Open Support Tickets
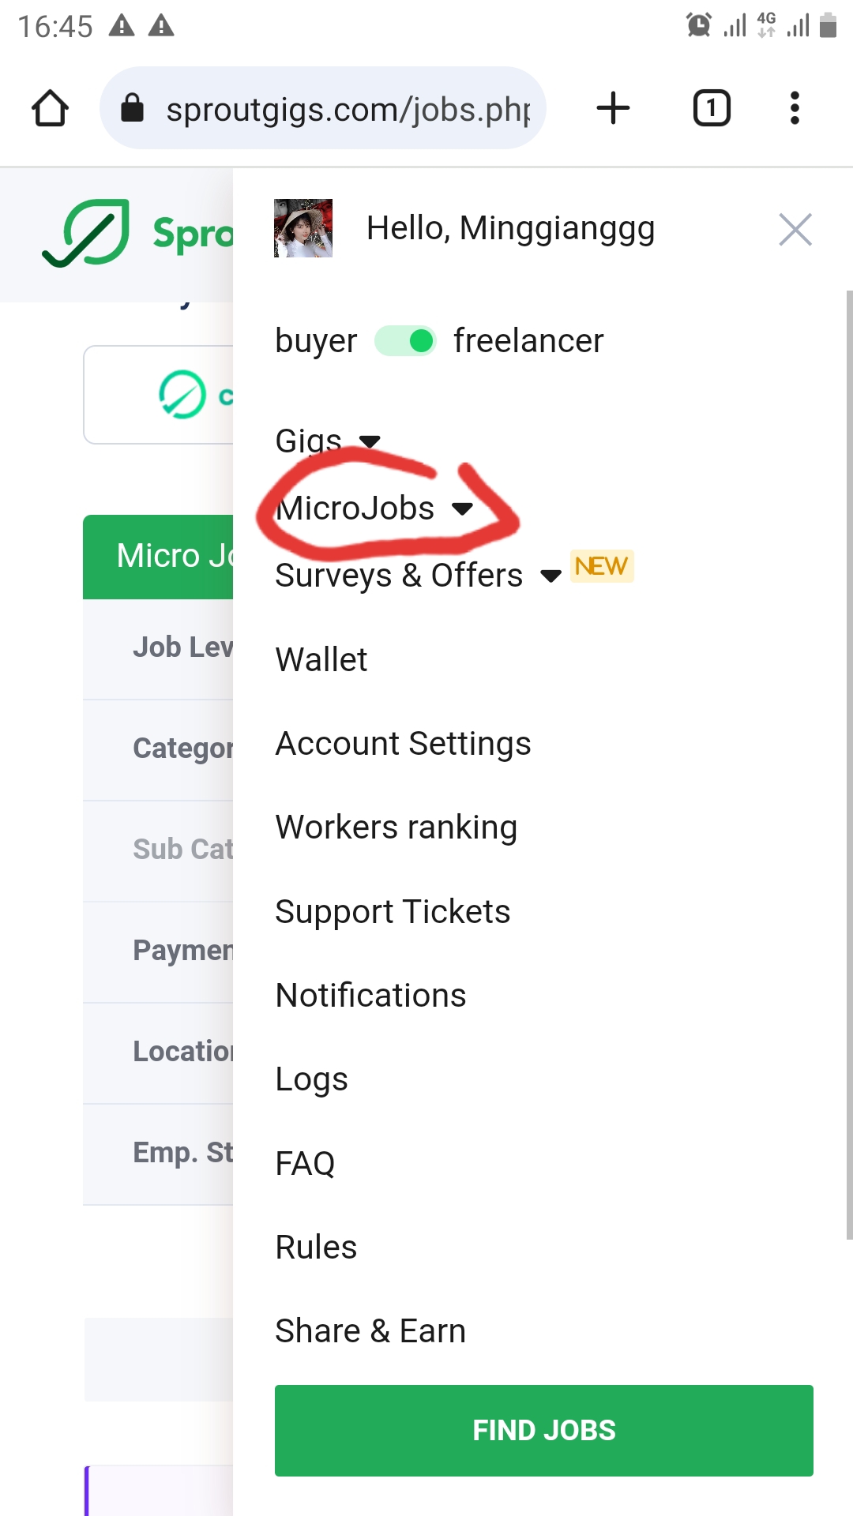The width and height of the screenshot is (853, 1516). tap(393, 912)
